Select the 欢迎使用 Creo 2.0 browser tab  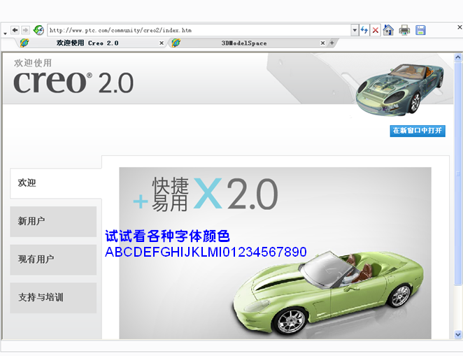[x=87, y=43]
